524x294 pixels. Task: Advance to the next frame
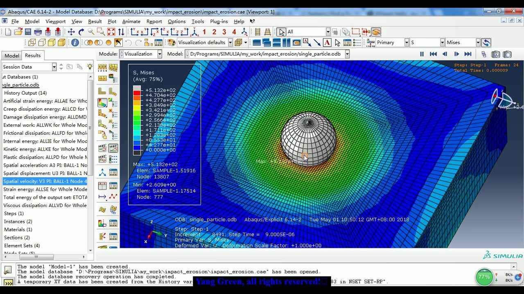tap(456, 54)
